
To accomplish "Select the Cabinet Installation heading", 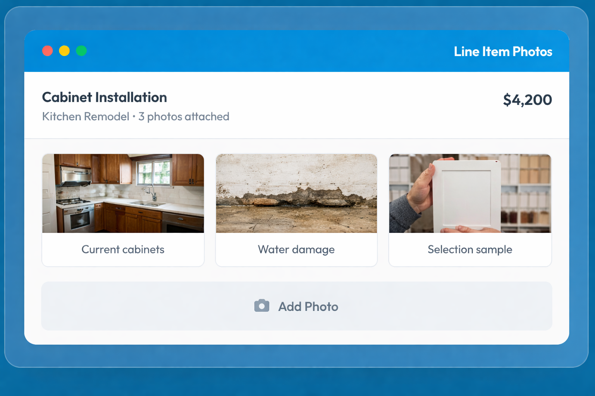I will point(104,97).
